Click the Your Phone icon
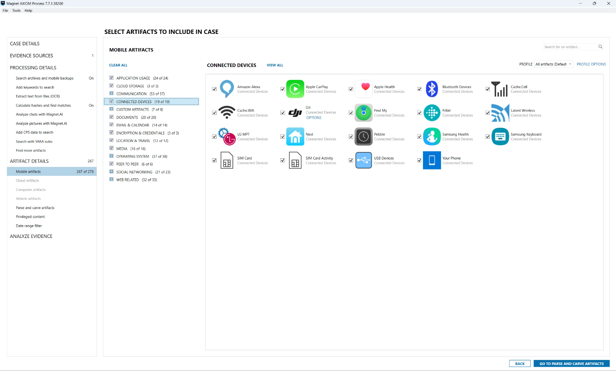The image size is (616, 371). coord(432,160)
